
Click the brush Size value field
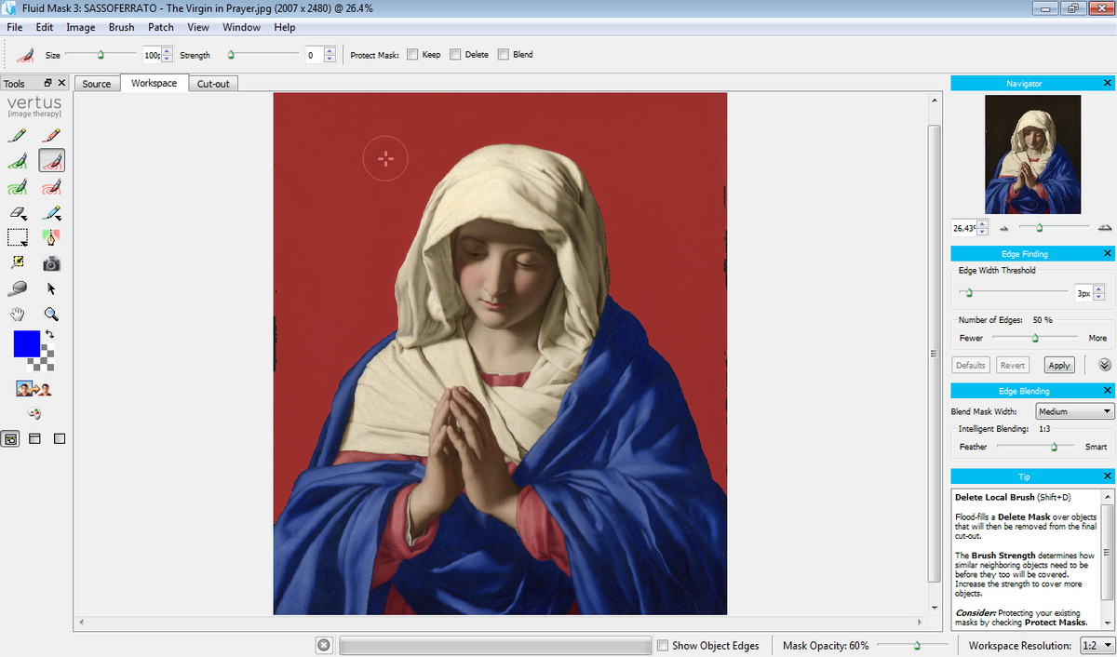tap(153, 55)
